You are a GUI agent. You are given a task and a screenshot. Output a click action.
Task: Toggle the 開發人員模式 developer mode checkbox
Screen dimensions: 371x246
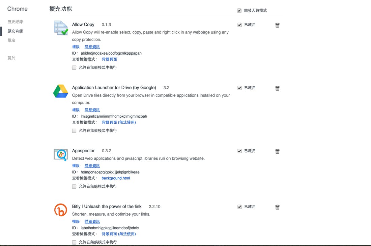click(239, 11)
